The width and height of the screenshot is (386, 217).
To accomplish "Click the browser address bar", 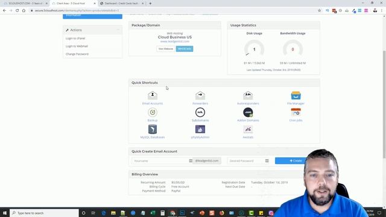I will [172, 11].
